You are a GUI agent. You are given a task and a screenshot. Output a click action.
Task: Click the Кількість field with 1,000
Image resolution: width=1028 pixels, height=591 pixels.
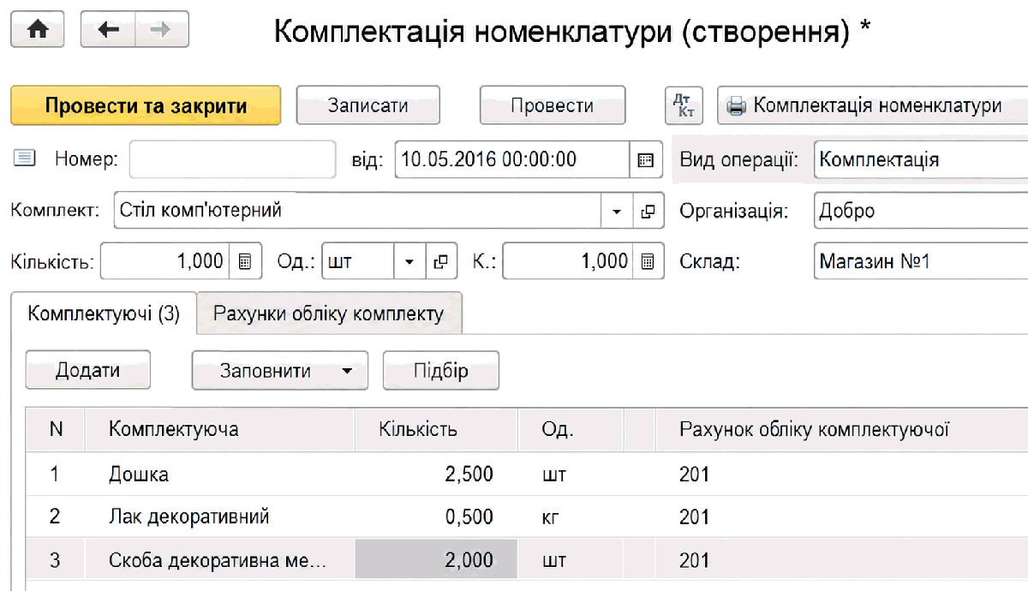pyautogui.click(x=165, y=261)
